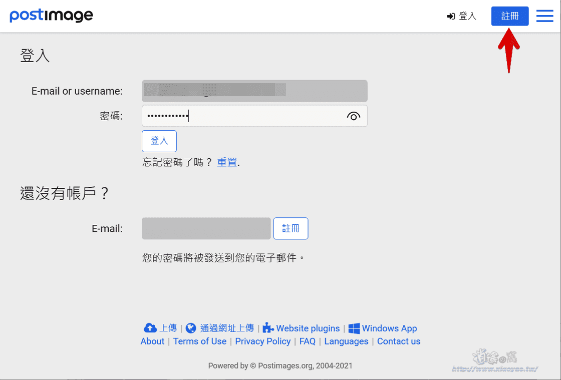
Task: Select the blue 註冊 button at top
Action: pos(509,16)
